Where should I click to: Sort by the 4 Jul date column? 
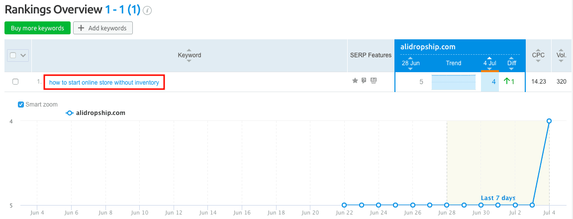tap(489, 63)
